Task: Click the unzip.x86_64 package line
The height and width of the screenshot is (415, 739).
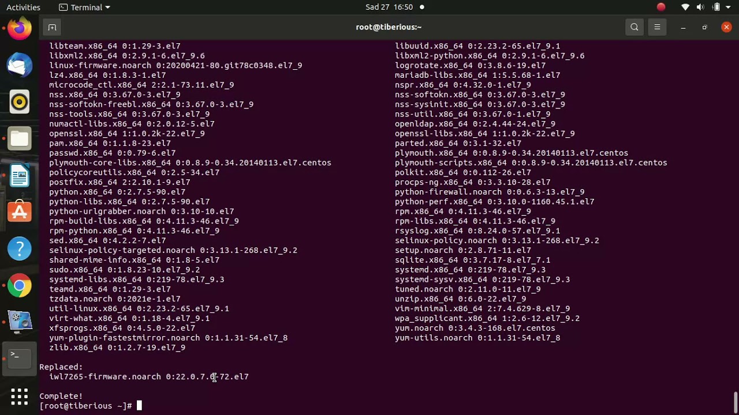Action: click(460, 299)
